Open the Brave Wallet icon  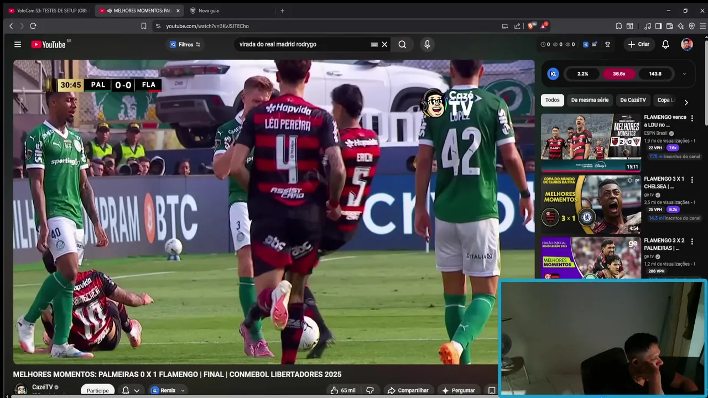tap(669, 26)
